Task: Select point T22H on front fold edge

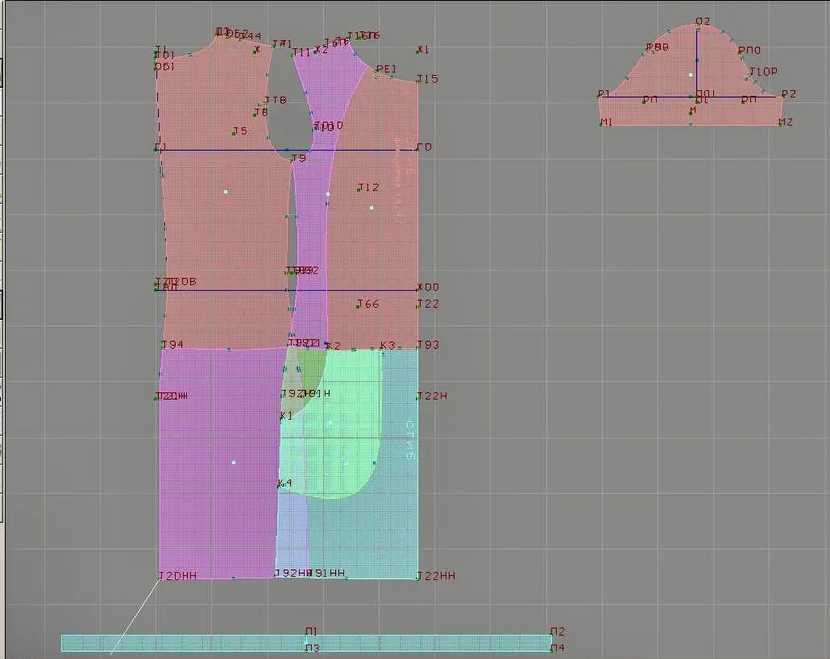Action: [432, 396]
